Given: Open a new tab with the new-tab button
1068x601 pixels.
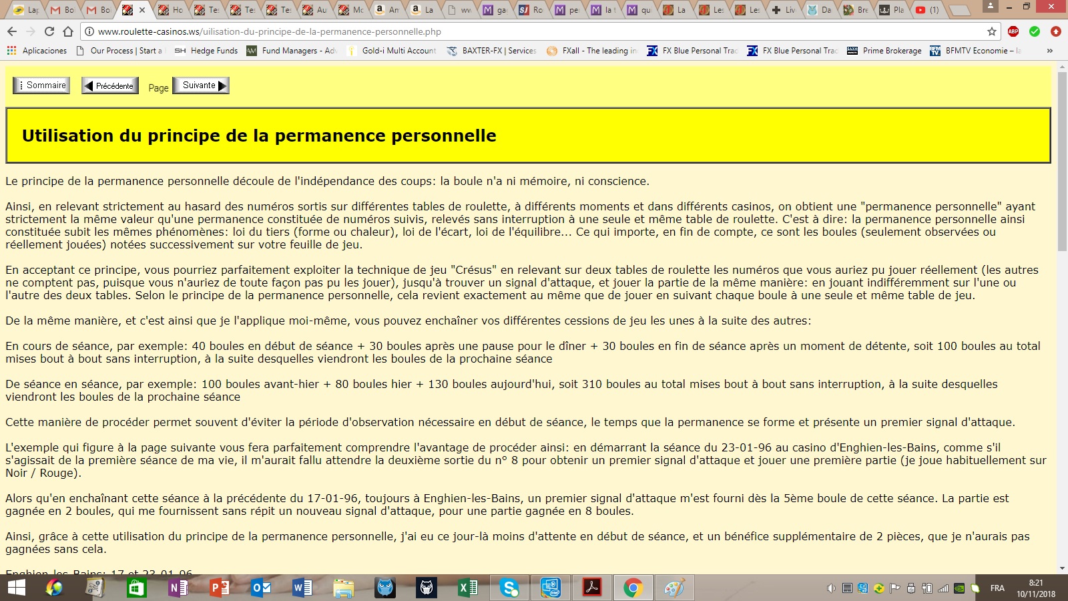Looking at the screenshot, I should [960, 10].
